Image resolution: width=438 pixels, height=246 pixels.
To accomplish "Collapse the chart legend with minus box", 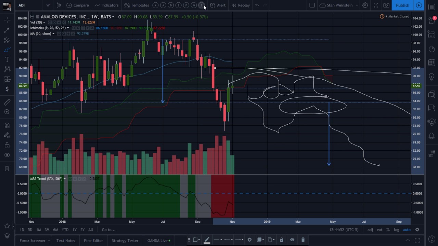I will [x=32, y=17].
